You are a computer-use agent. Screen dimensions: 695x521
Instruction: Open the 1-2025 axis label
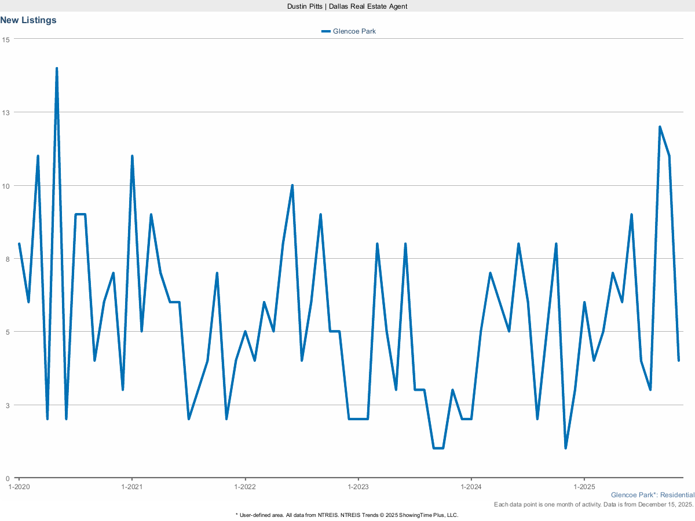(x=584, y=487)
